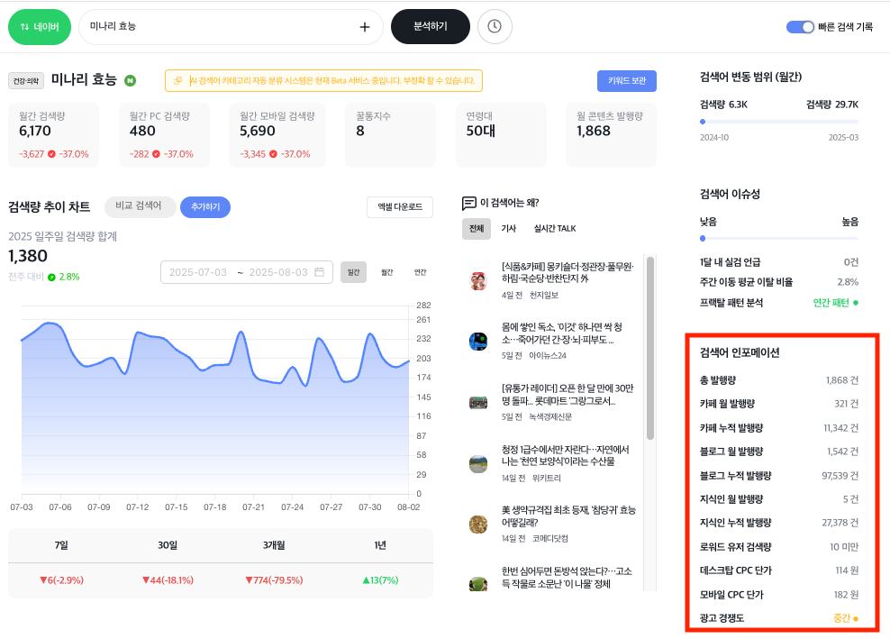Open article '美 생약규격집 최초 등재'

(x=568, y=516)
